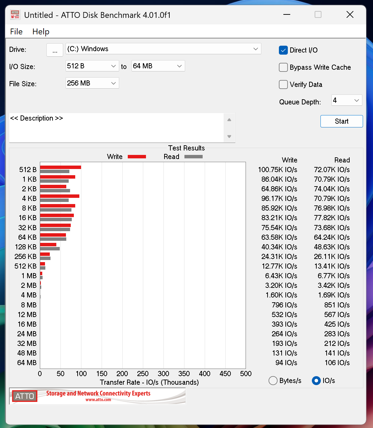Click the ATTO app icon in title bar
This screenshot has height=428, width=373.
(15, 15)
